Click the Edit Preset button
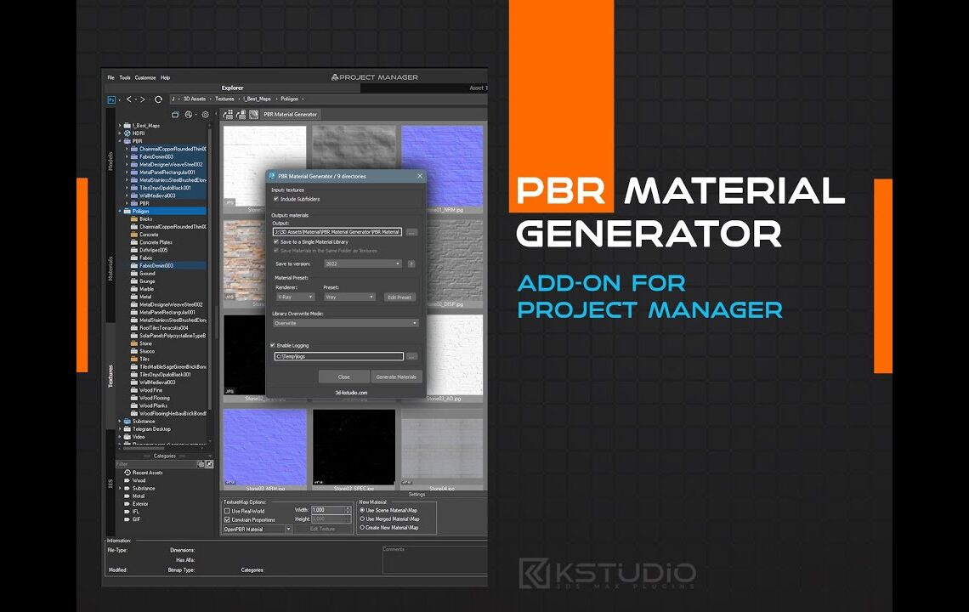The width and height of the screenshot is (969, 612). coord(399,297)
